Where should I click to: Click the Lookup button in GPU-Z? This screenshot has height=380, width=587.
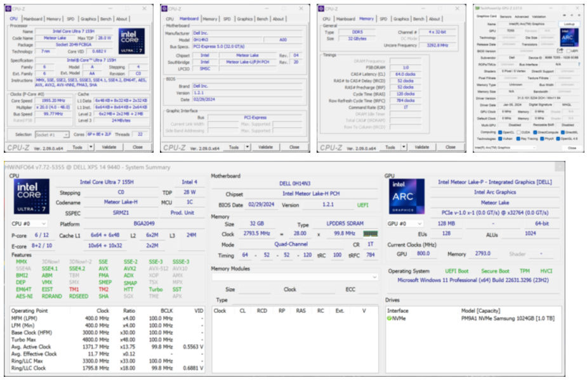(x=569, y=24)
